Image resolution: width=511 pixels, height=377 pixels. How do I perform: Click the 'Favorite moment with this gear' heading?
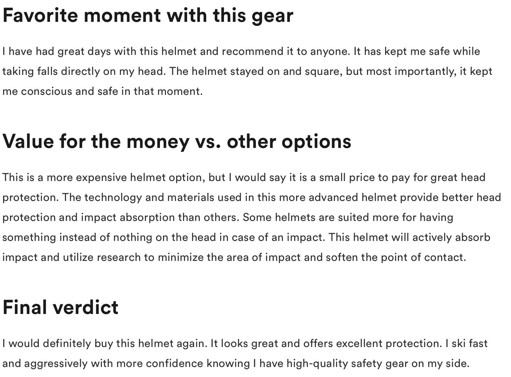pyautogui.click(x=148, y=16)
